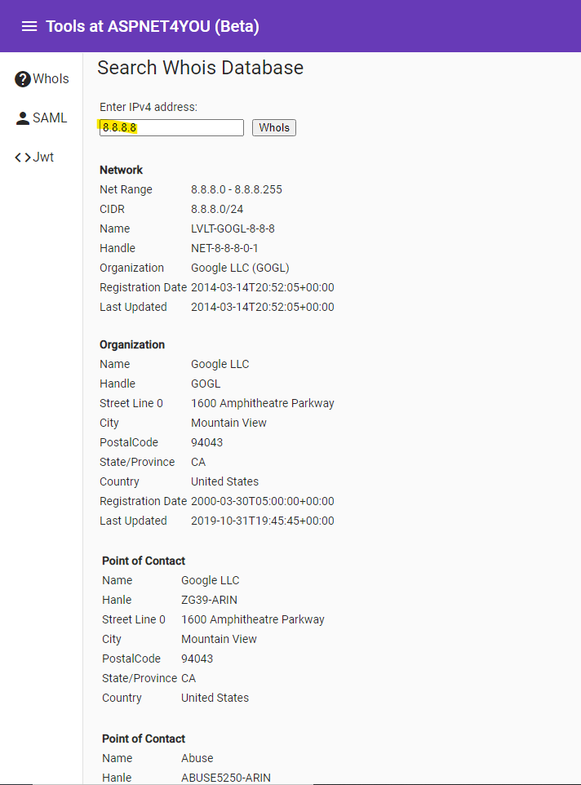Screen dimensions: 581x785
Task: Click the ABUSE5250-ARIN contact handle
Action: [226, 778]
